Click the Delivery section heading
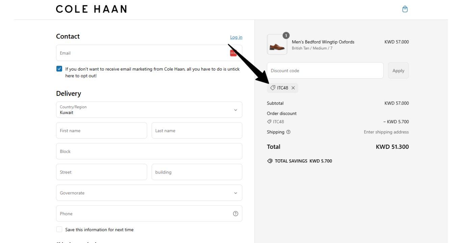The height and width of the screenshot is (243, 462). click(69, 93)
